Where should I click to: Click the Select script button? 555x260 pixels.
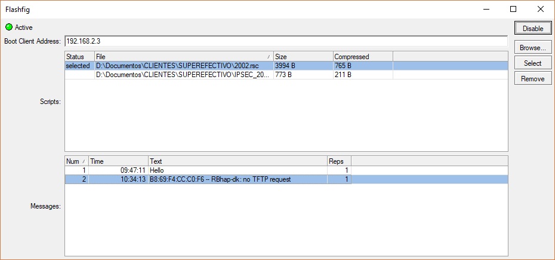[x=533, y=63]
